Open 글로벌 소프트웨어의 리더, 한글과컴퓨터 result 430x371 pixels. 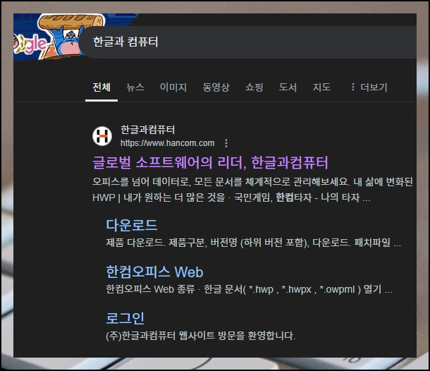[x=210, y=162]
